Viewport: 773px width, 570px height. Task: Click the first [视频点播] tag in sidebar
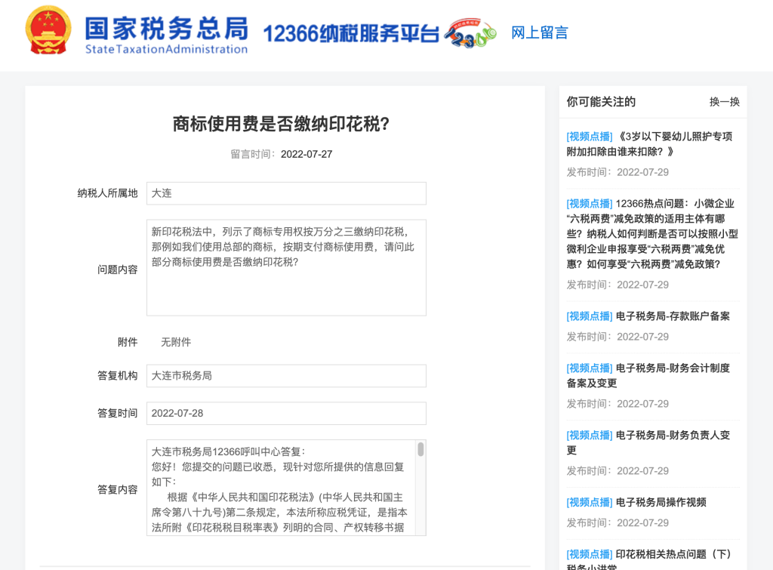click(589, 136)
